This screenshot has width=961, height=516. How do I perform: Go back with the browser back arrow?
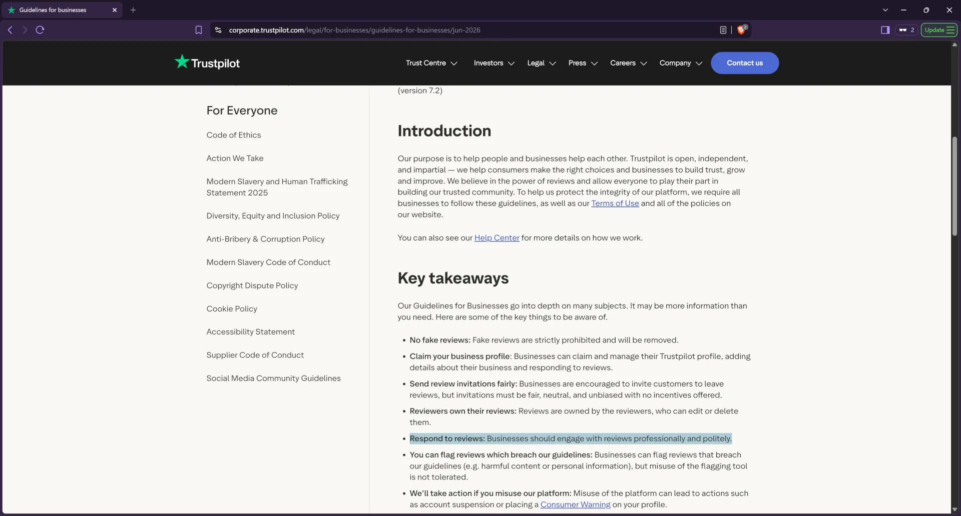pyautogui.click(x=10, y=30)
